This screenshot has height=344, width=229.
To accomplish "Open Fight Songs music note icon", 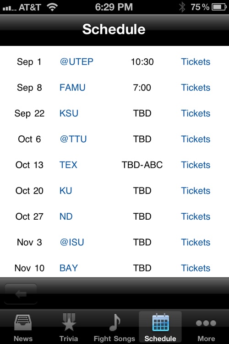I will click(x=114, y=322).
